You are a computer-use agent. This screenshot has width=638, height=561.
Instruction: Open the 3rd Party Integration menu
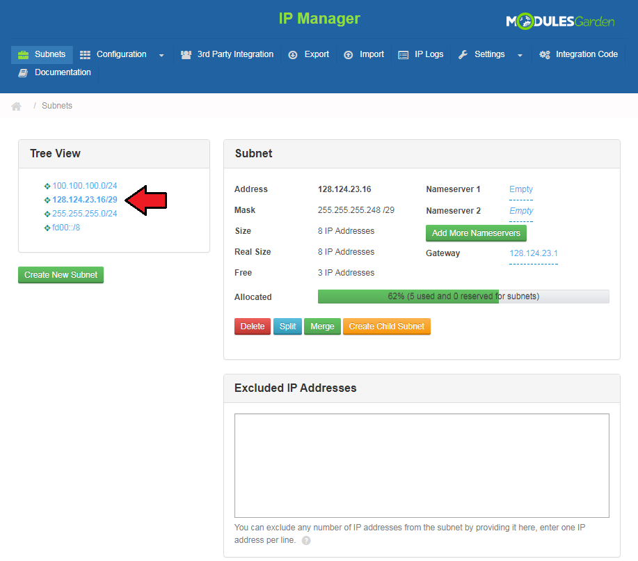click(x=227, y=54)
